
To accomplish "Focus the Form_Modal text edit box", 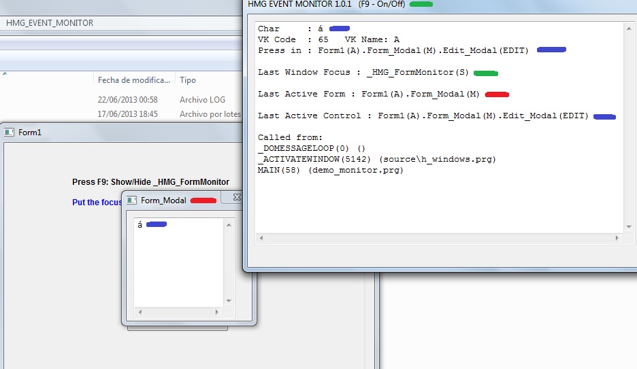I will click(x=179, y=265).
